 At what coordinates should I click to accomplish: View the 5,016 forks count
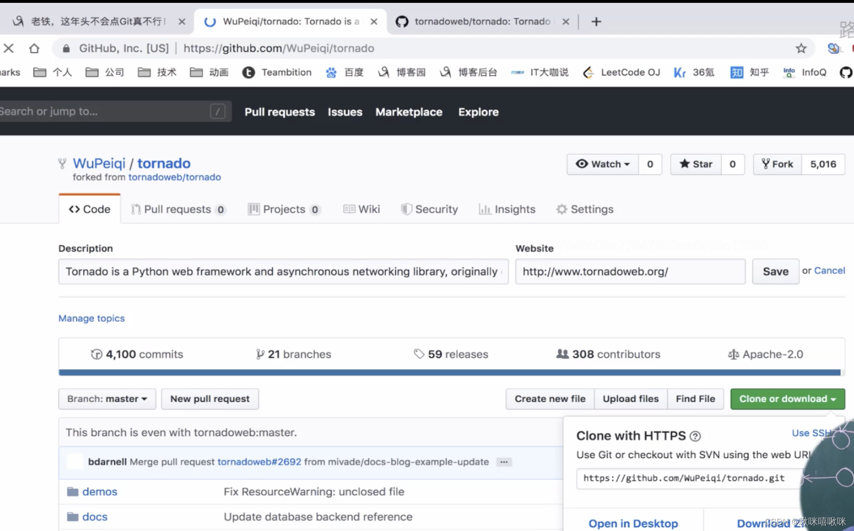(823, 164)
